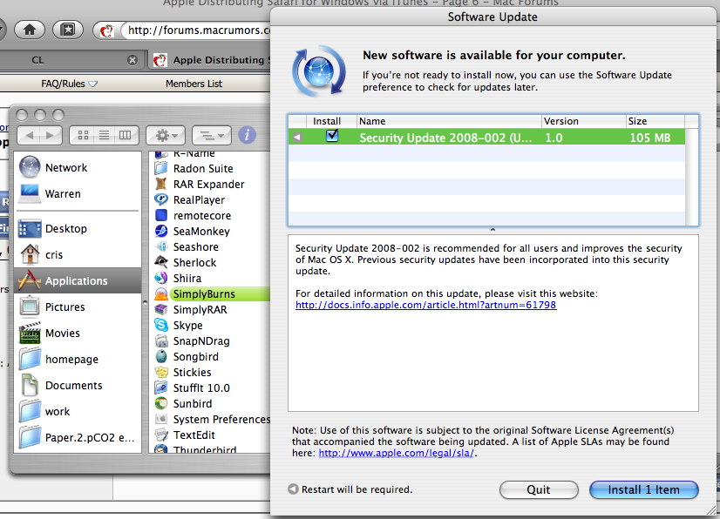
Task: Close the CL browser tab
Action: pos(132,60)
